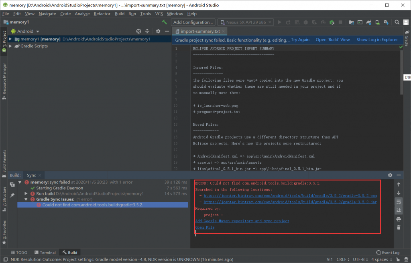Screen dimensions: 411x263
Task: Click the Try Again link
Action: [300, 40]
